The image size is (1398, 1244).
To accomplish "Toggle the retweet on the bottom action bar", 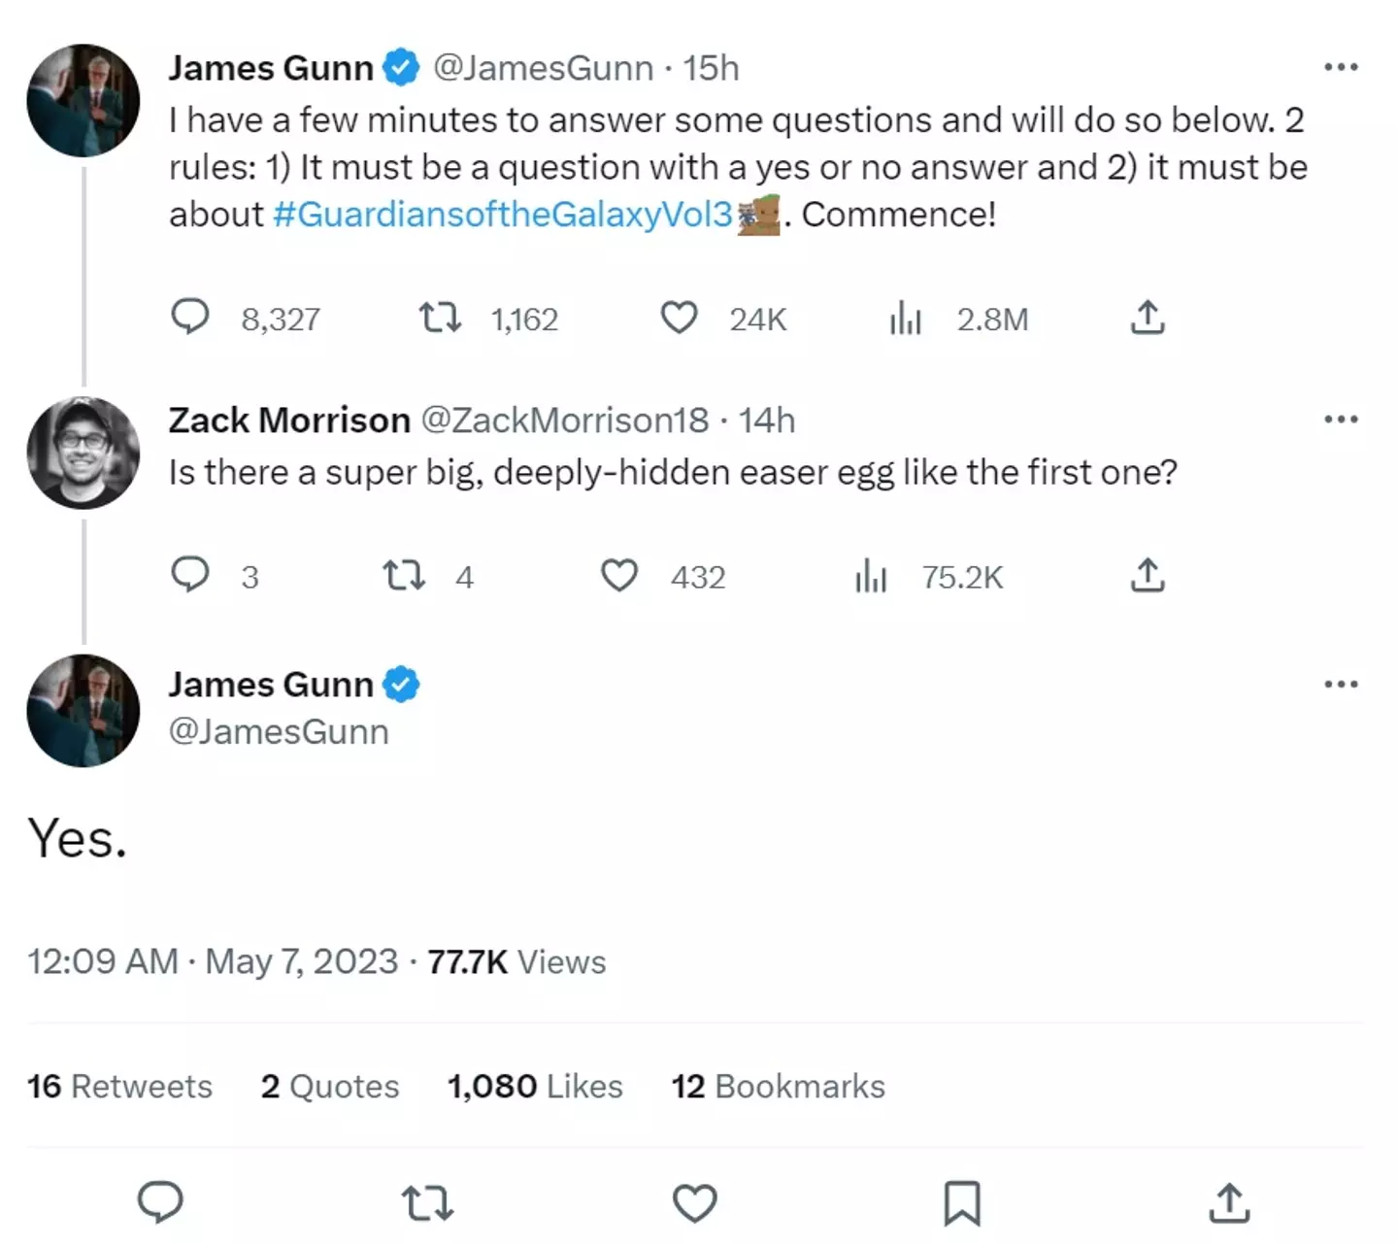I will tap(428, 1204).
